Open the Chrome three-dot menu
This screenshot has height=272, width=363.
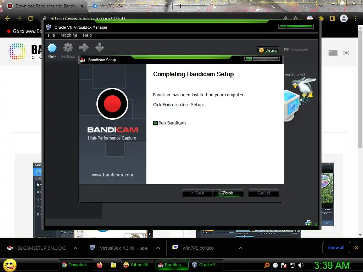click(x=355, y=18)
